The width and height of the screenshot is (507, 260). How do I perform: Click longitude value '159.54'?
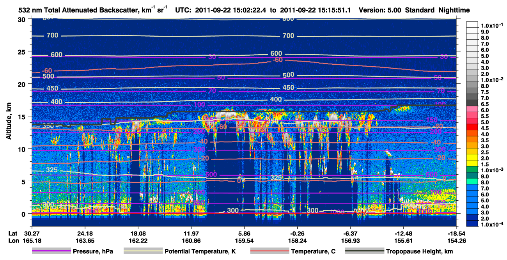click(x=244, y=241)
